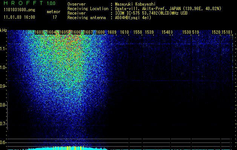This screenshot has width=237, height=150.
Task: Click the 'Receiving Location' label
Action: pyautogui.click(x=88, y=9)
